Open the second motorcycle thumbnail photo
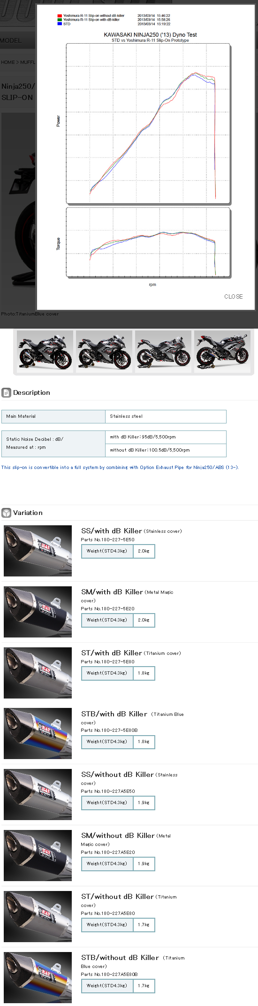The image size is (258, 1006). [x=104, y=352]
